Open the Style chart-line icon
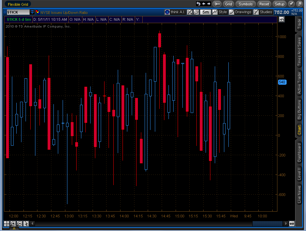306x231 pixels. (x=215, y=12)
